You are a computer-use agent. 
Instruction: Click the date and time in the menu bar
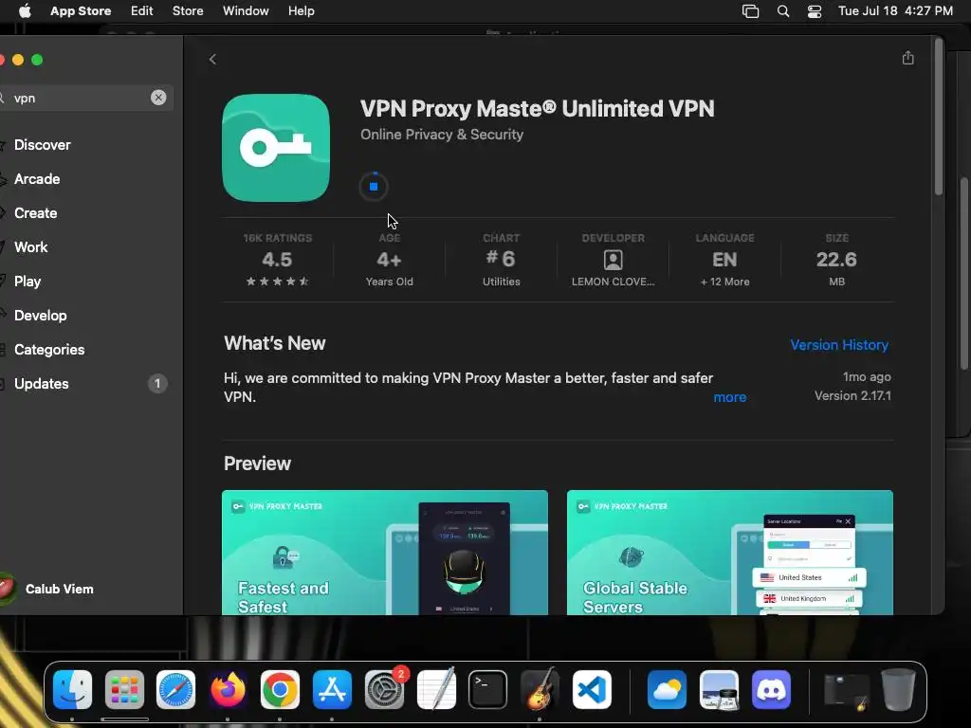pos(895,10)
